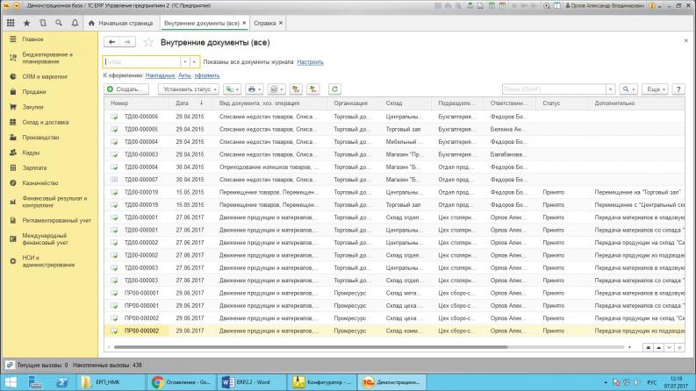Click the Накладные link
The height and width of the screenshot is (391, 696).
pyautogui.click(x=161, y=75)
